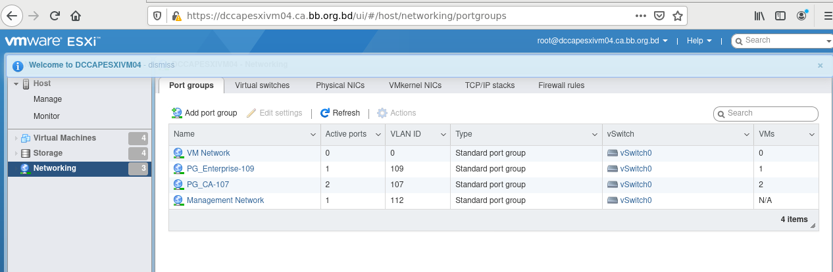Viewport: 833px width, 272px height.
Task: Switch to the Physical NICs tab
Action: pyautogui.click(x=340, y=85)
